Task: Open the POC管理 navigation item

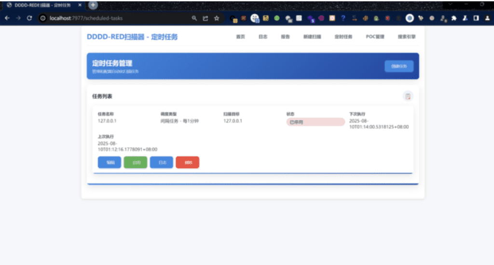Action: pos(375,37)
